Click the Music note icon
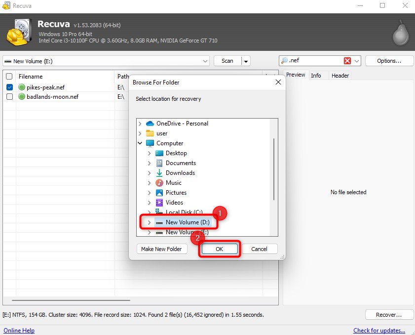415x335 pixels. tap(159, 183)
